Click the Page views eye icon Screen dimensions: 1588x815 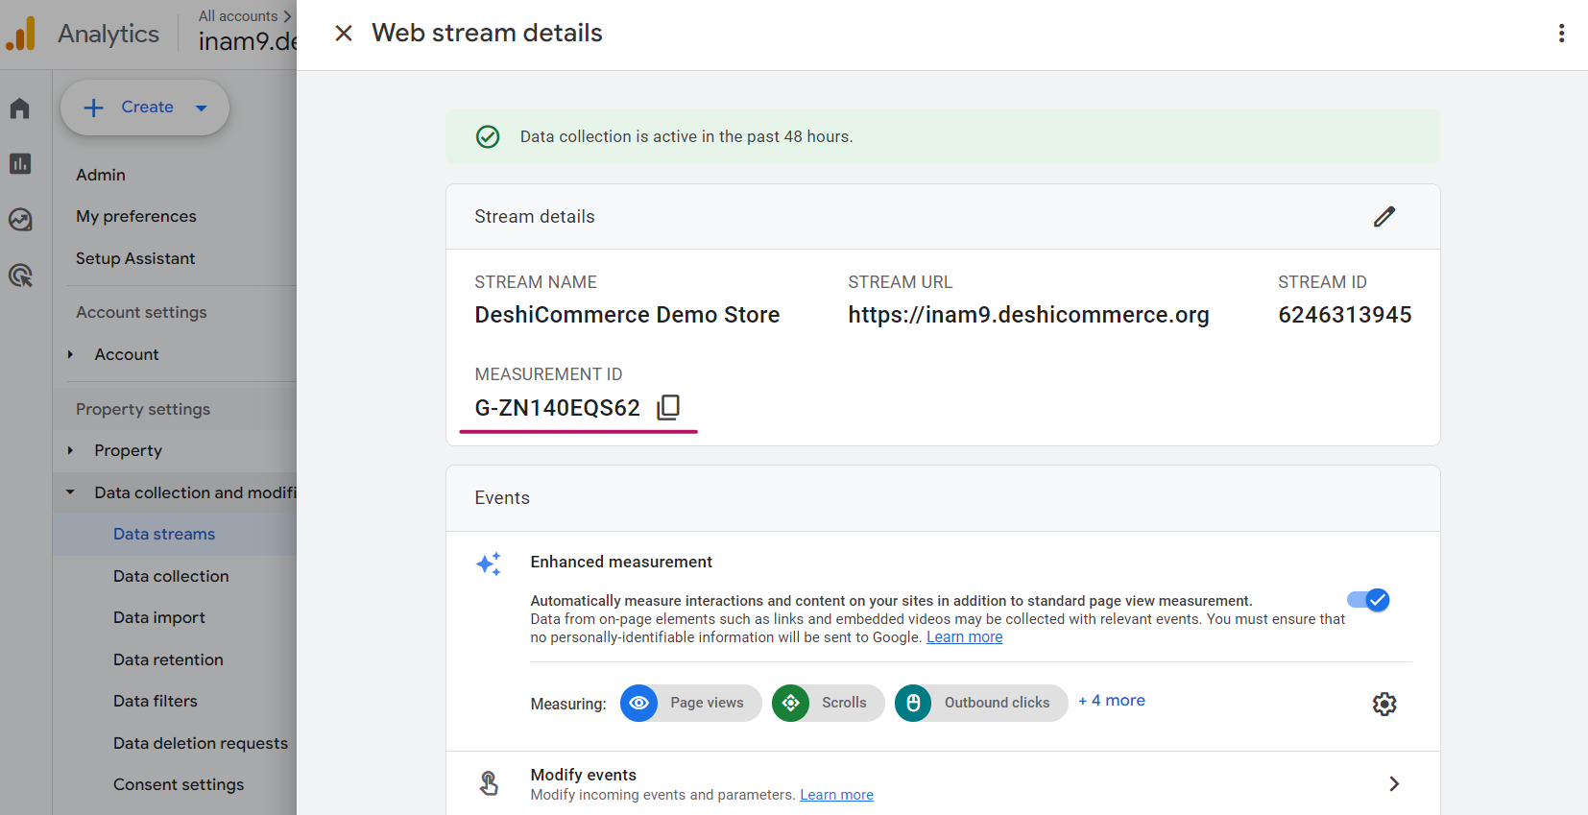coord(639,704)
